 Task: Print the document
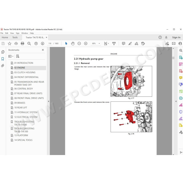point(22,44)
